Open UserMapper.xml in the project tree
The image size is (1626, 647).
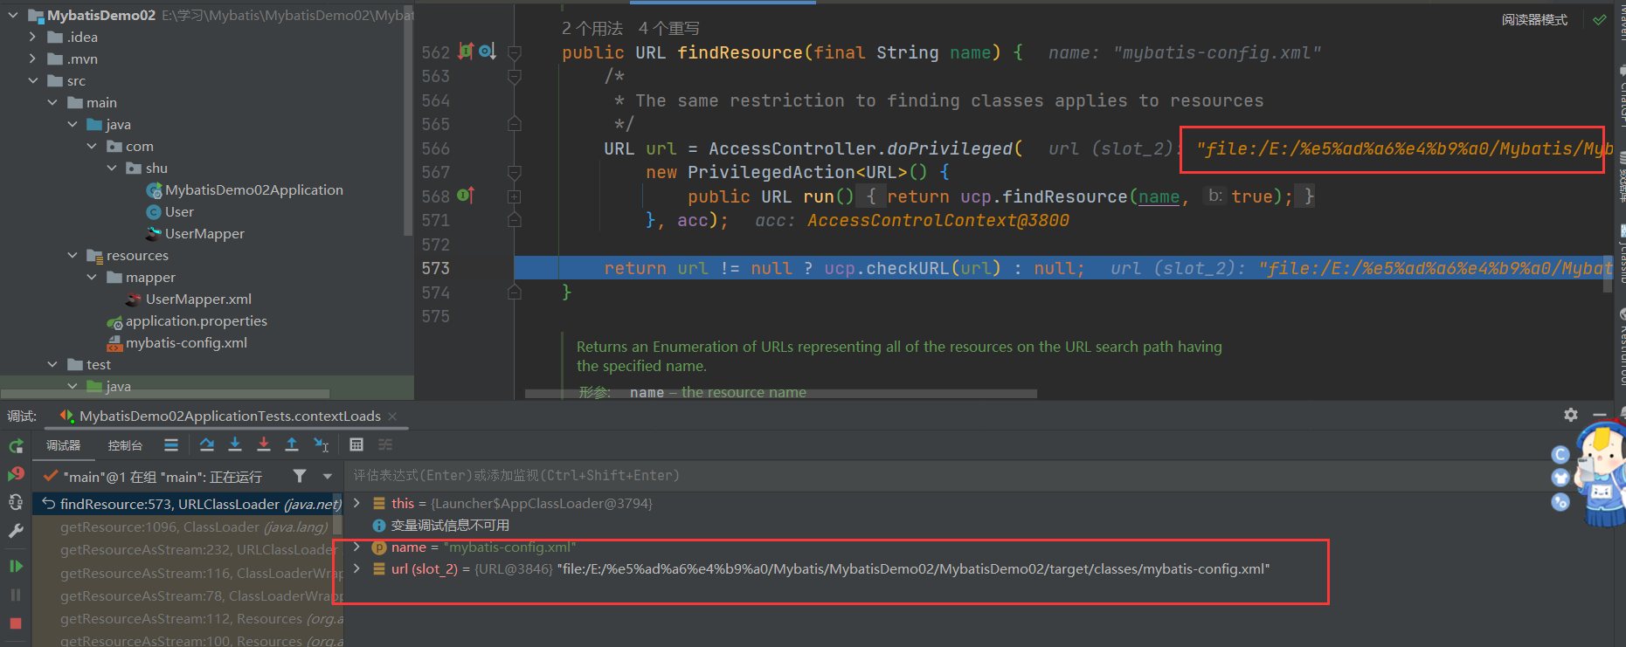coord(198,299)
